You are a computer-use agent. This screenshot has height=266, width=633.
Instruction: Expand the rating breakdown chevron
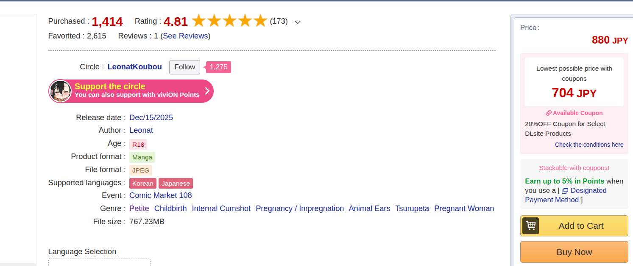(298, 22)
